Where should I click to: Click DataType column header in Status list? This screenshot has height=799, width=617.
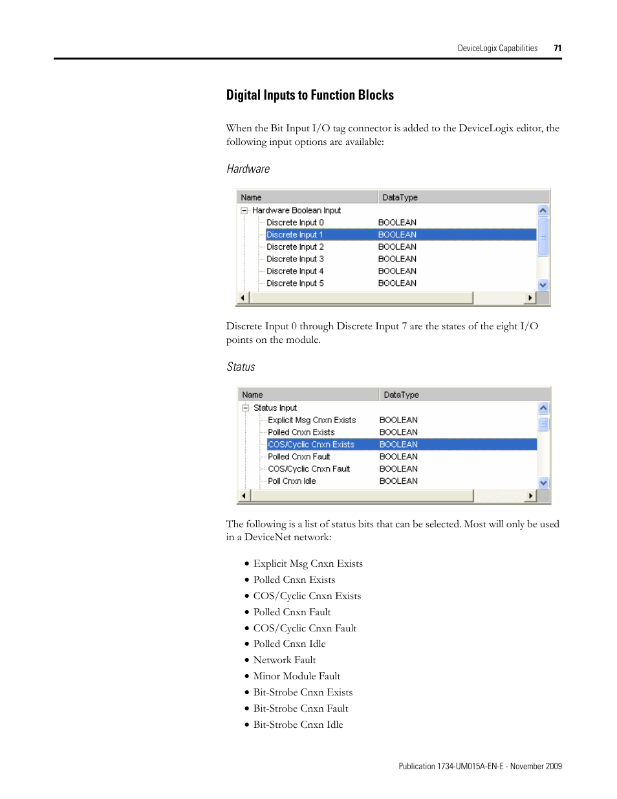coord(465,395)
